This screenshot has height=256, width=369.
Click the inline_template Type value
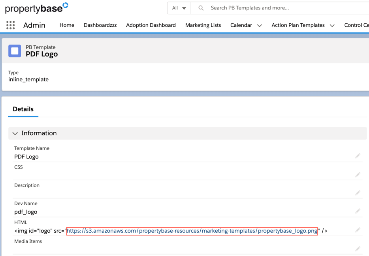[x=28, y=79]
